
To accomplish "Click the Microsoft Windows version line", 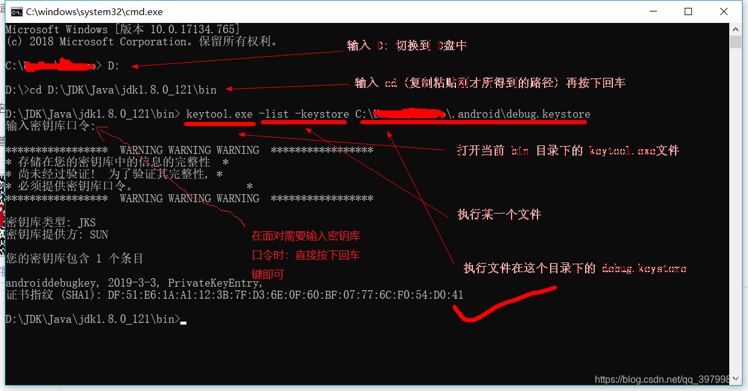I will [x=122, y=30].
